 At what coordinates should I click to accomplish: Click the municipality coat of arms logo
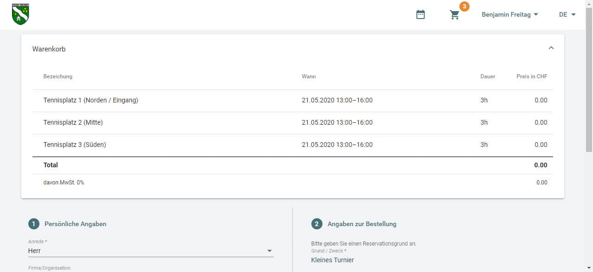point(20,14)
